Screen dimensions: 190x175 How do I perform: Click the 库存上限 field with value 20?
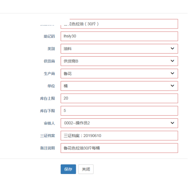[x=119, y=98]
